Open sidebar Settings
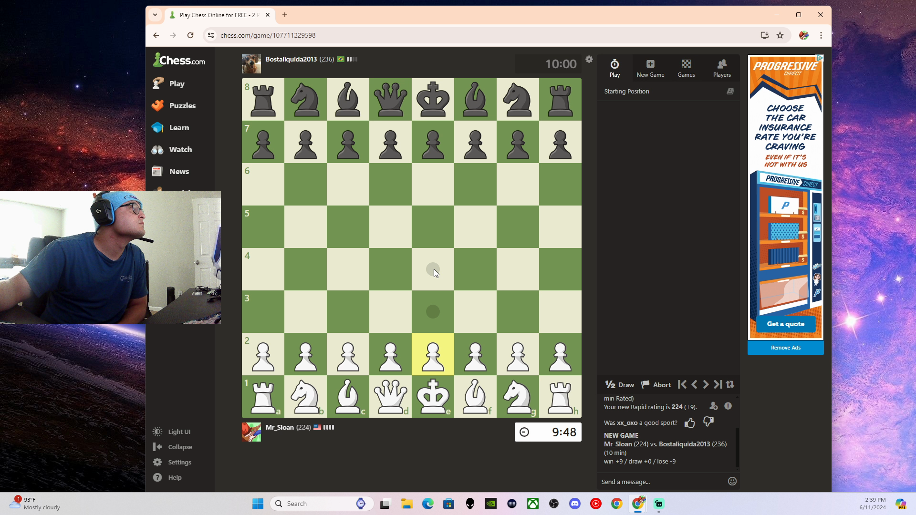The width and height of the screenshot is (916, 515). click(x=172, y=462)
